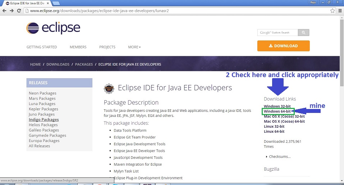Click Maven Integration for Eclipse item
Viewport: 344px width, 185px height.
(x=138, y=164)
